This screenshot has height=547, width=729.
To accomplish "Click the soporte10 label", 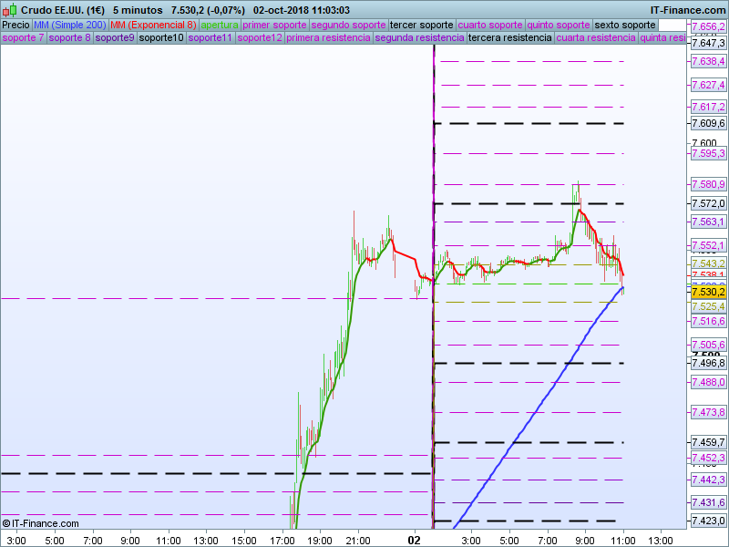I will [x=161, y=37].
